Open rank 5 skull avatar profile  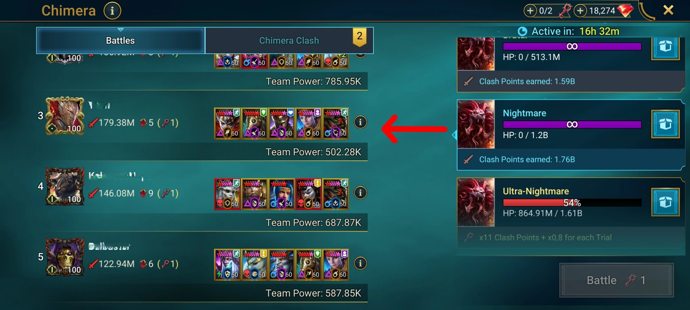click(65, 257)
